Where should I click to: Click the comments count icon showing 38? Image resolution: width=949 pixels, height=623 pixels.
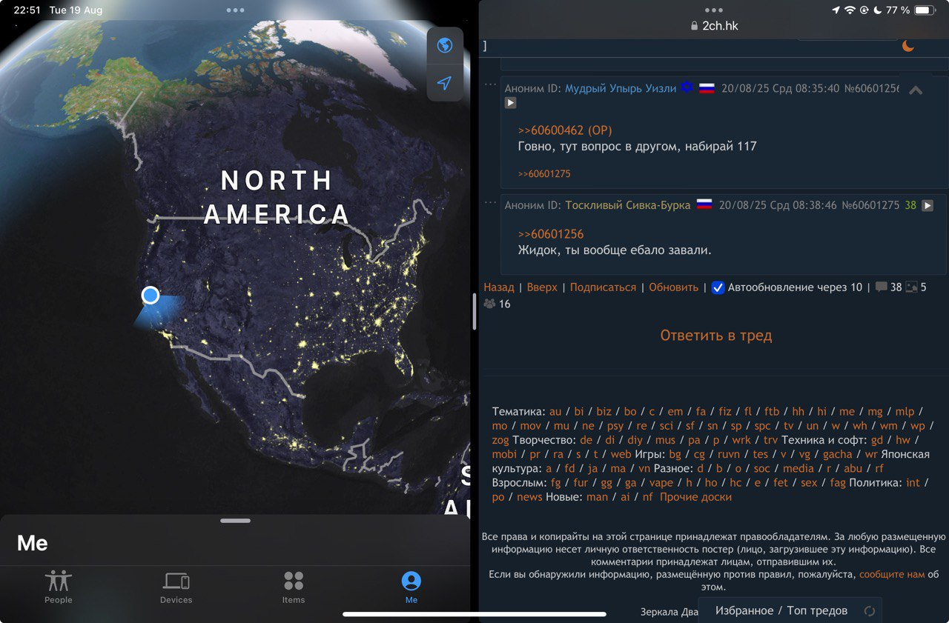click(x=881, y=287)
